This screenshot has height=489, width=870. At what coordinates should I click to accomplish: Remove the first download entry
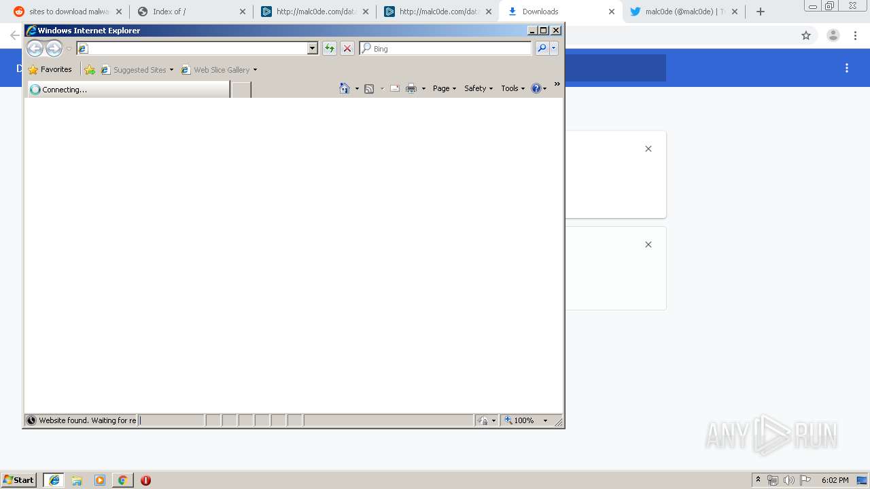pos(648,149)
